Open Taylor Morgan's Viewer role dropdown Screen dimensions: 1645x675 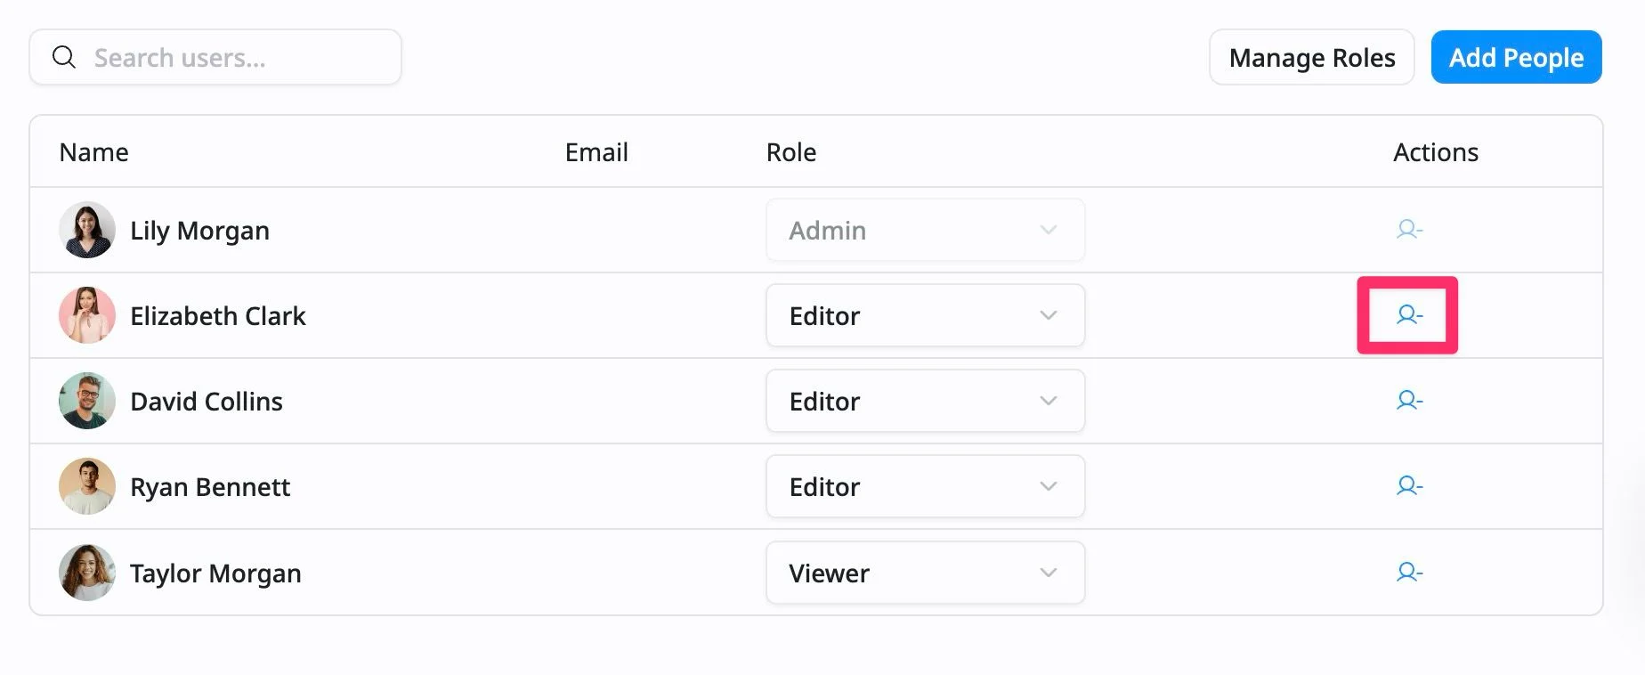pyautogui.click(x=925, y=573)
